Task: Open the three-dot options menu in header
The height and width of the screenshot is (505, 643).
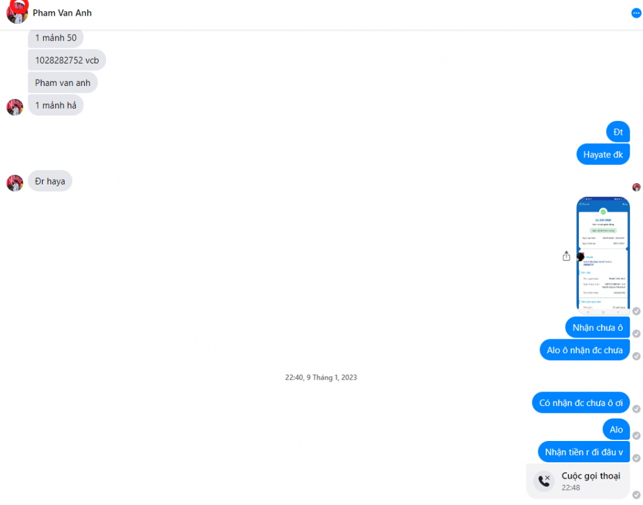Action: point(636,13)
